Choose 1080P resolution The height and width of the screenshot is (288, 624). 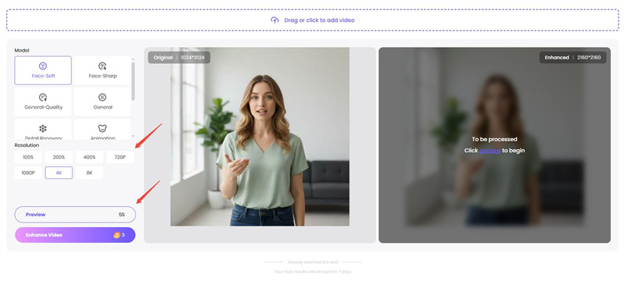point(28,173)
